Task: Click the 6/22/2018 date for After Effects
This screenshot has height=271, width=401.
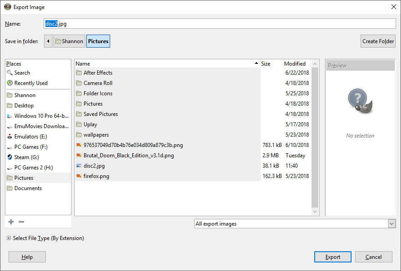Action: click(297, 73)
